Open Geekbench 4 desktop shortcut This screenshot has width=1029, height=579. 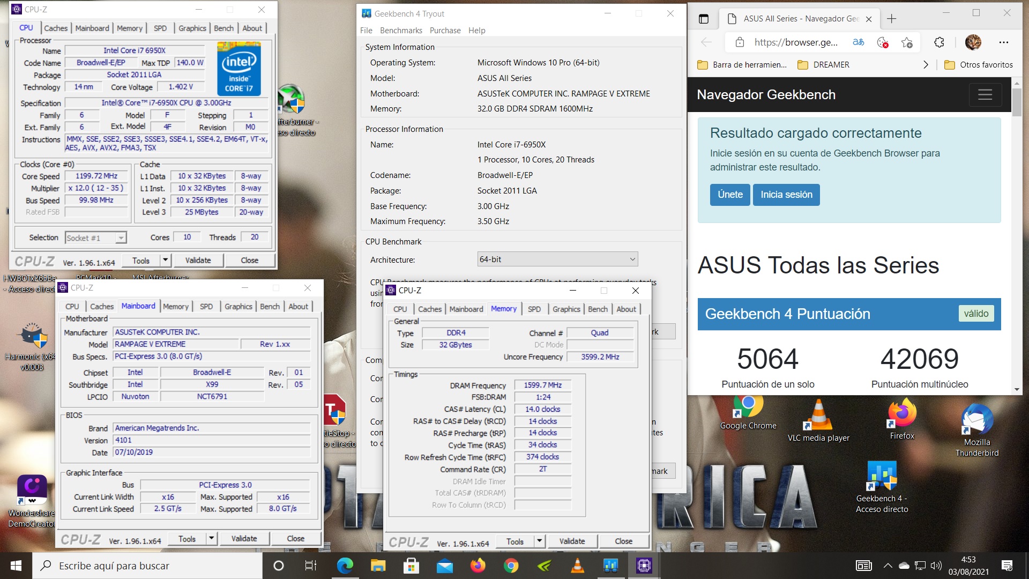click(882, 487)
